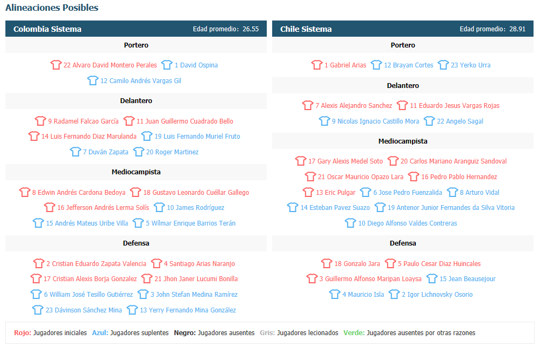Screen dimensions: 540x347
Task: Click red jersey icon next to Gonzalo Jara
Action: click(x=327, y=263)
